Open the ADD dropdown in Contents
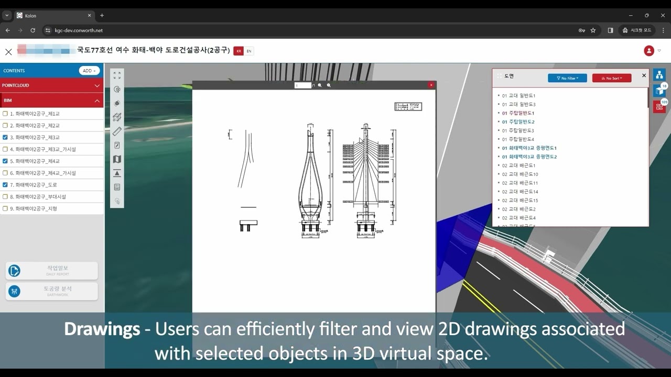 [89, 71]
